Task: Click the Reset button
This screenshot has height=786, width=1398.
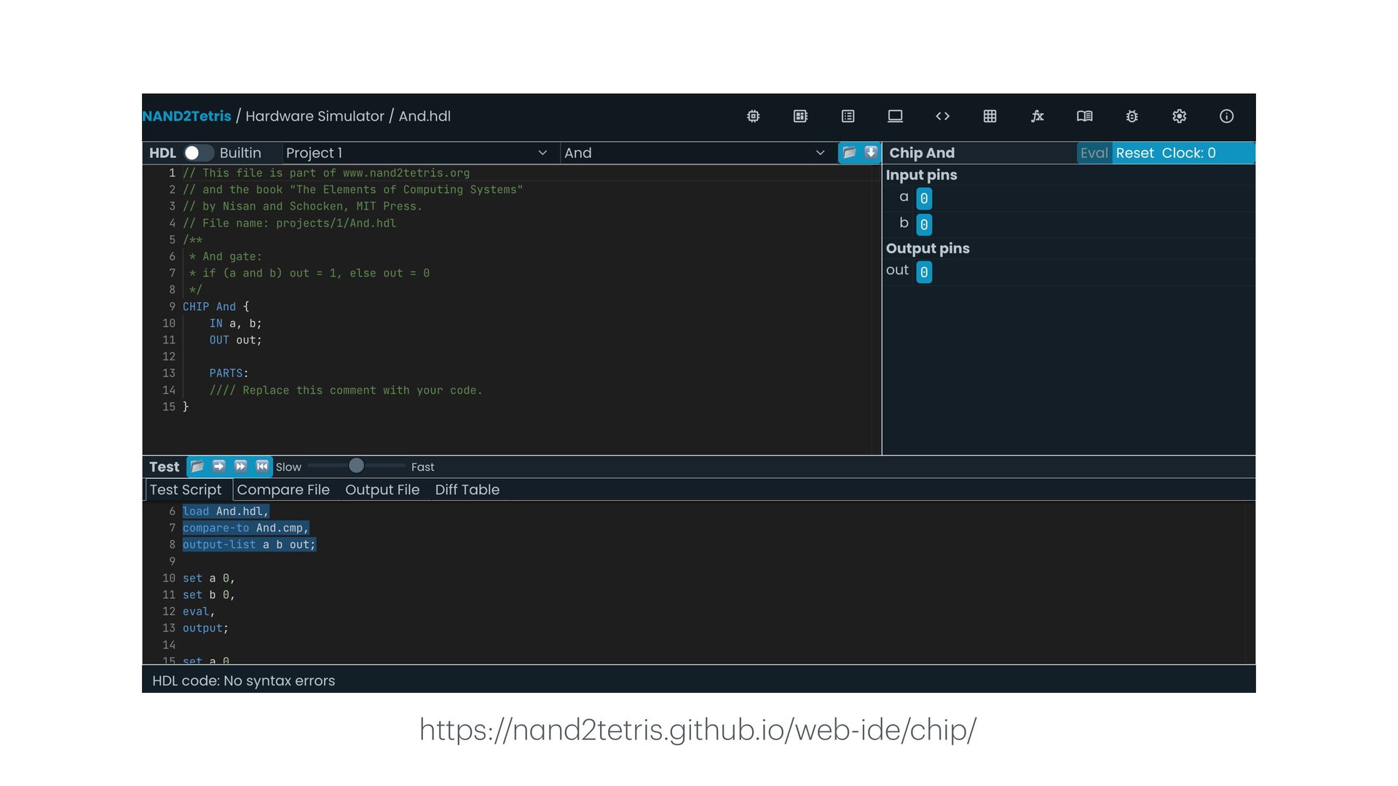Action: pyautogui.click(x=1134, y=153)
